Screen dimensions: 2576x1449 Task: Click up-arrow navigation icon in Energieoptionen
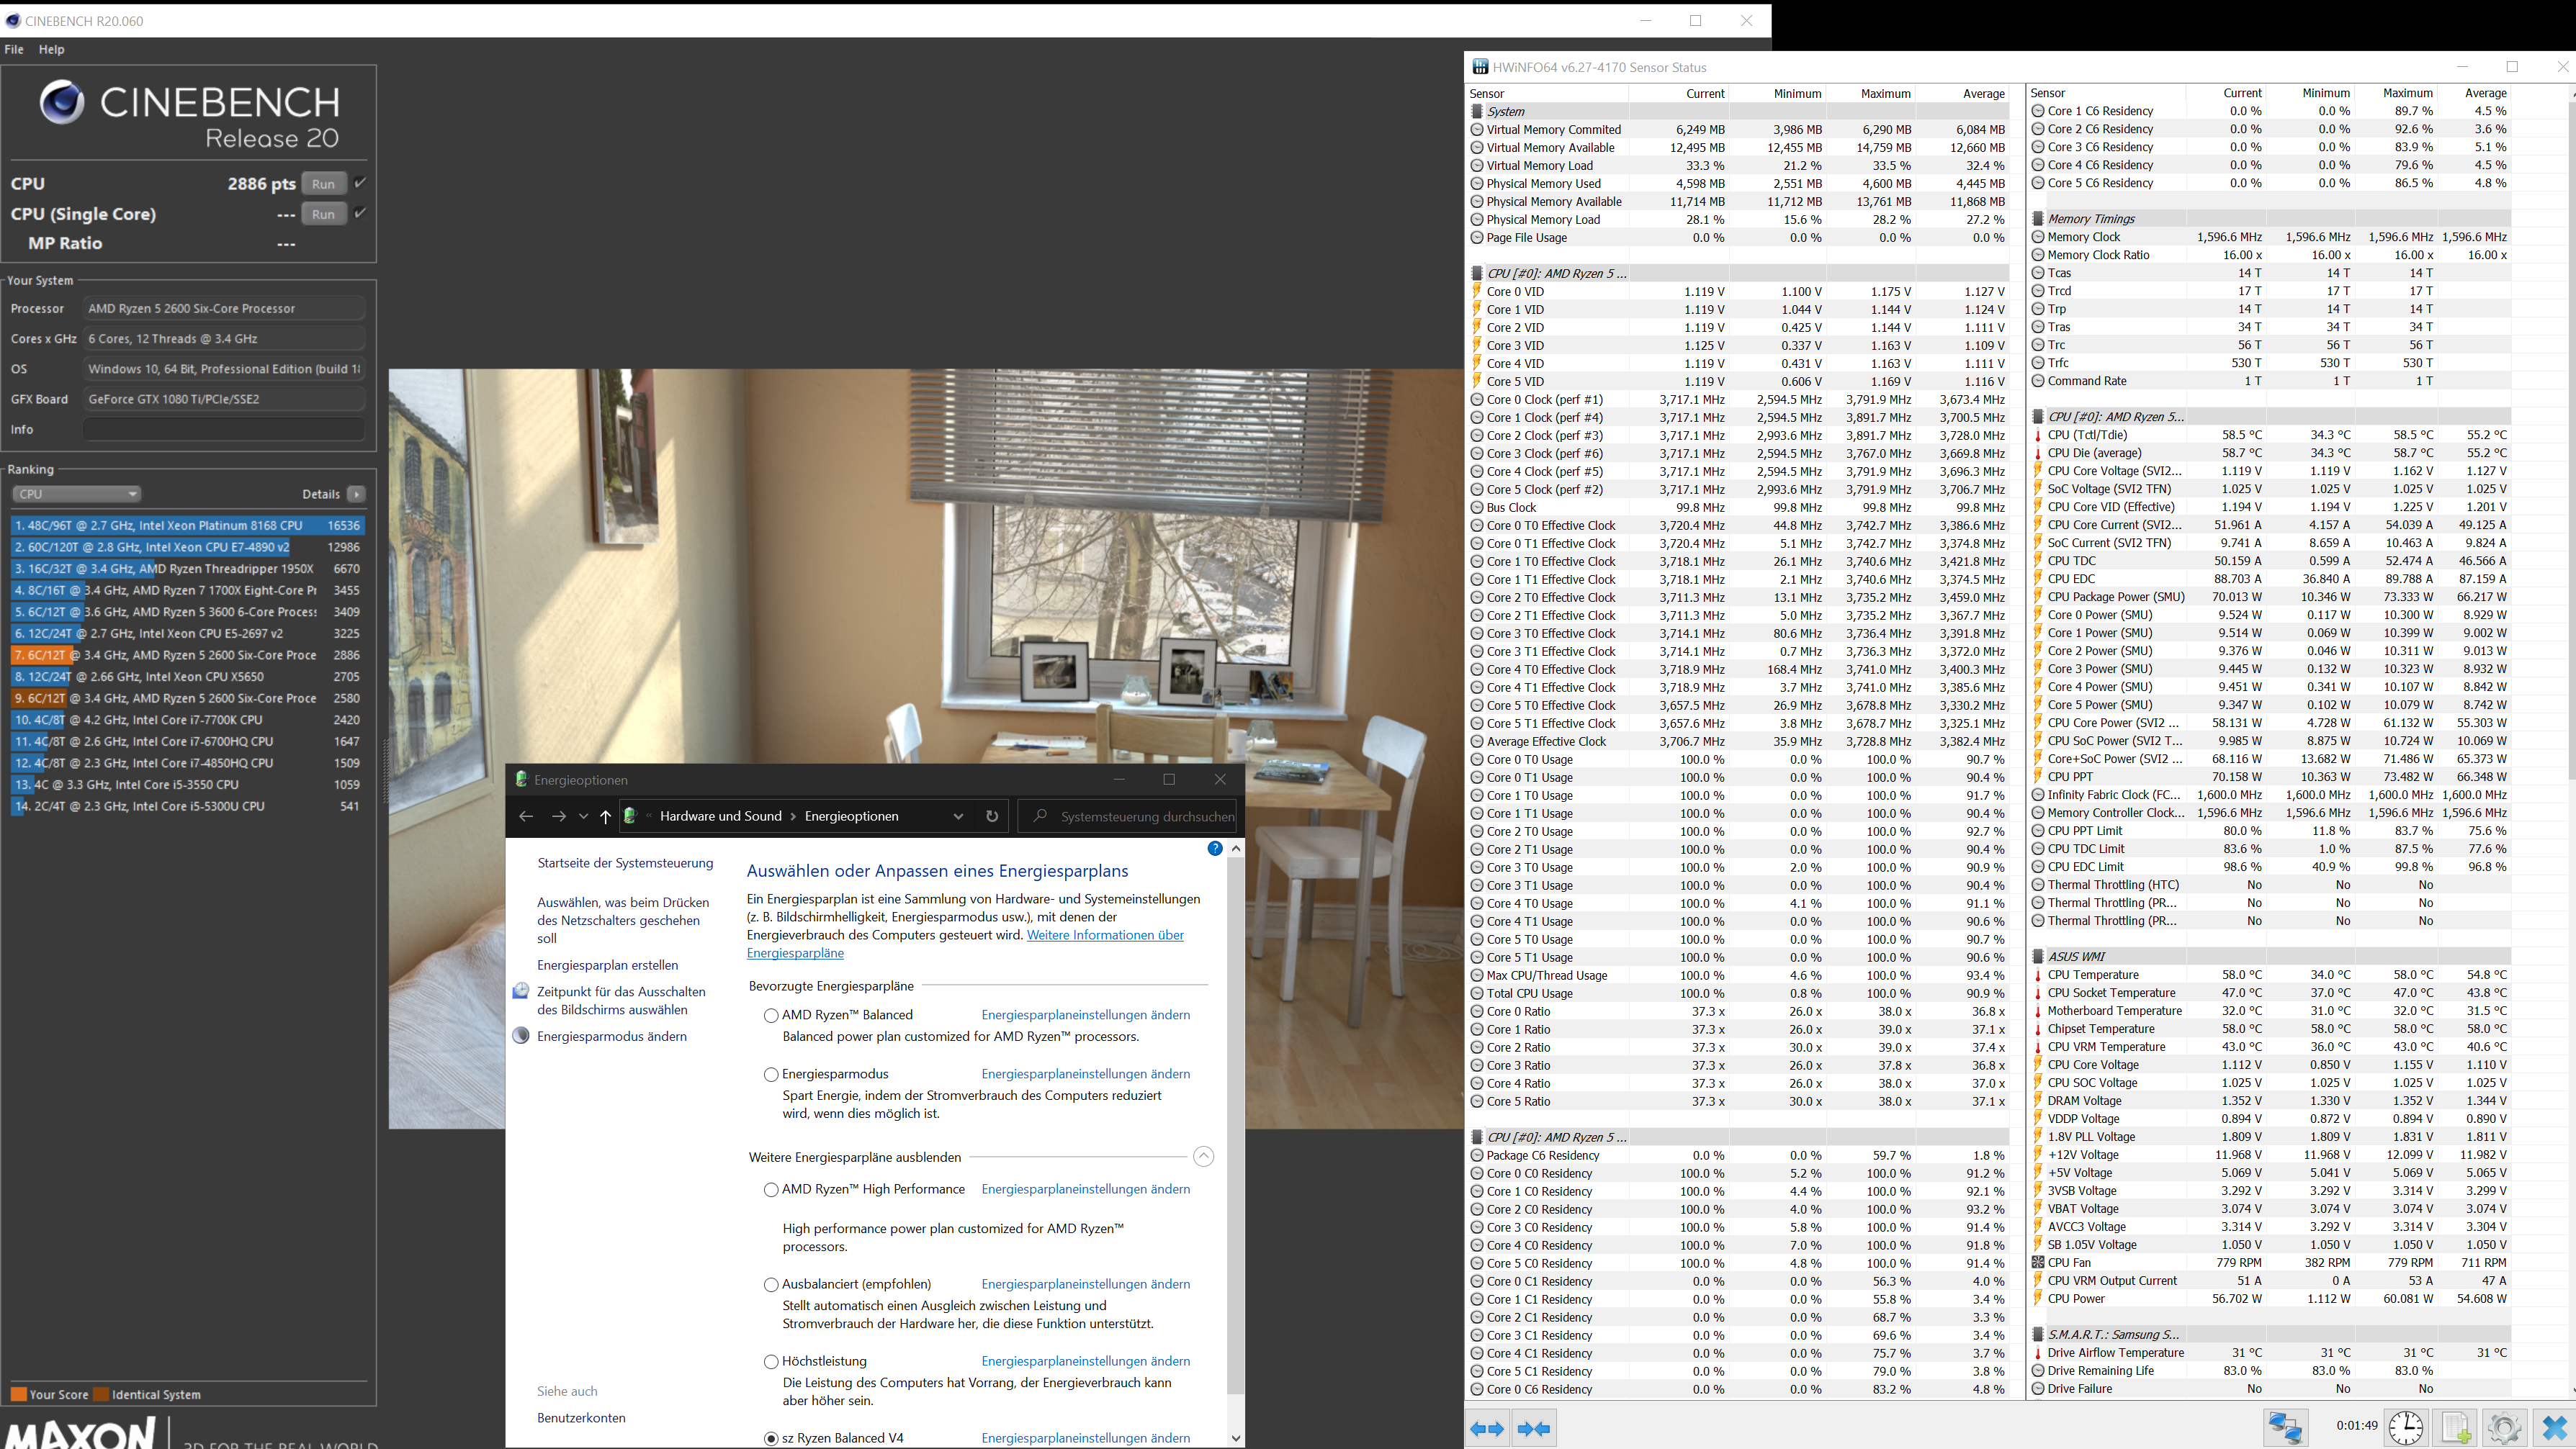pyautogui.click(x=605, y=816)
